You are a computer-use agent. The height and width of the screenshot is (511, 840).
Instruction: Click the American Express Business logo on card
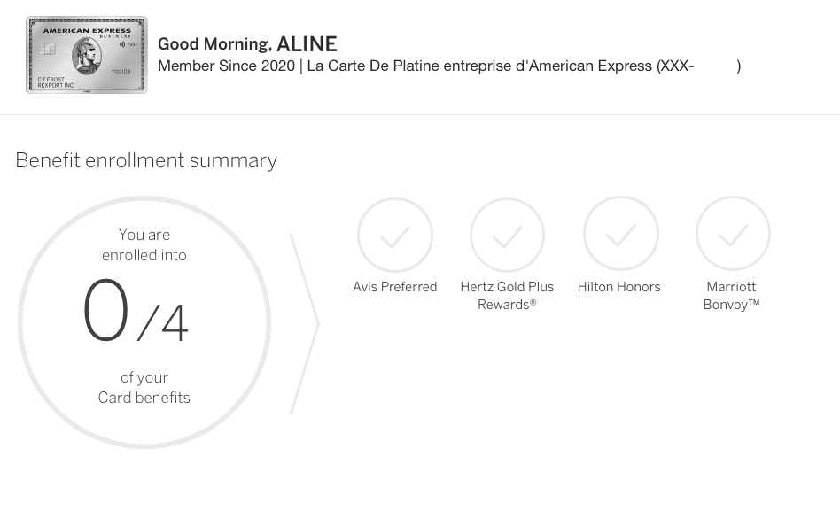click(88, 31)
